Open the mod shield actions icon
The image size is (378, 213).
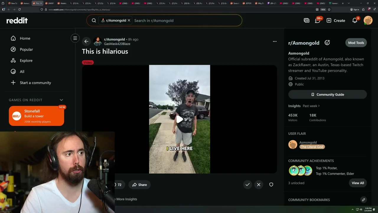tap(271, 185)
